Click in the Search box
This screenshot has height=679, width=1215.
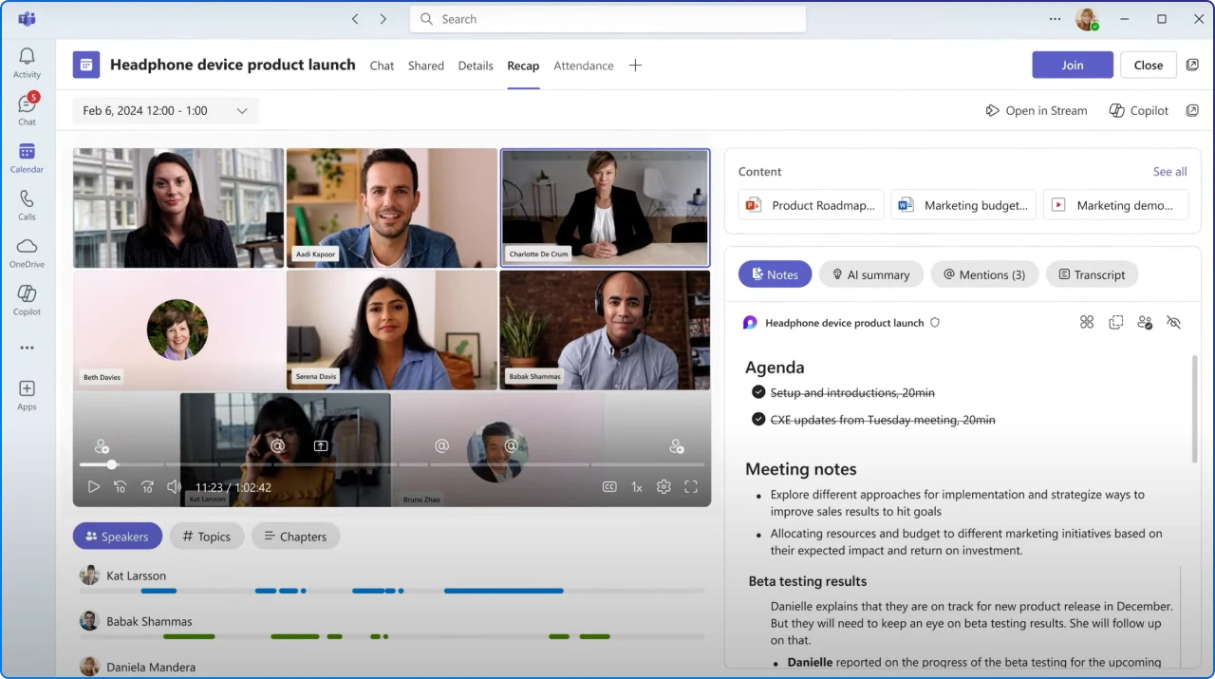pos(607,19)
